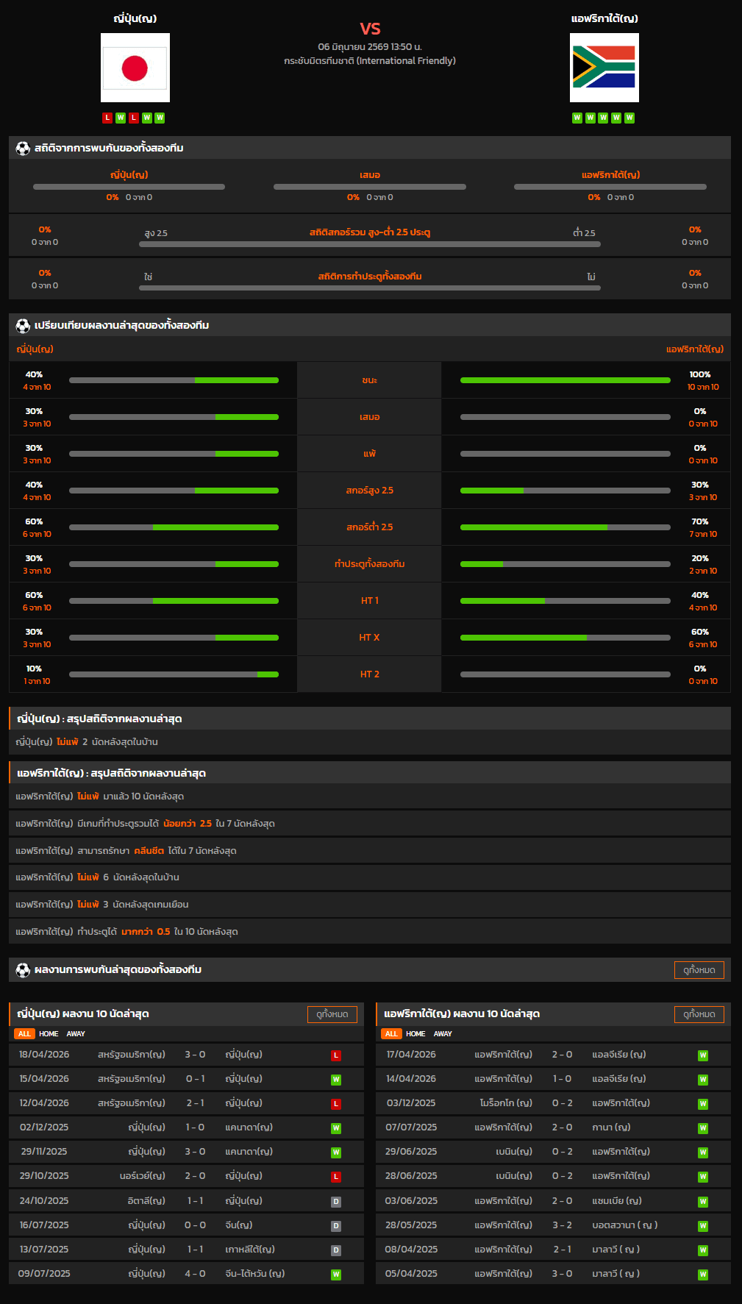The height and width of the screenshot is (1304, 742).
Task: Click D result badge for 16/07/2025 match
Action: point(336,1226)
